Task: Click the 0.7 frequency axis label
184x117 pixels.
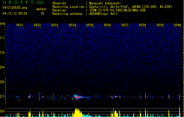Action: (3, 97)
